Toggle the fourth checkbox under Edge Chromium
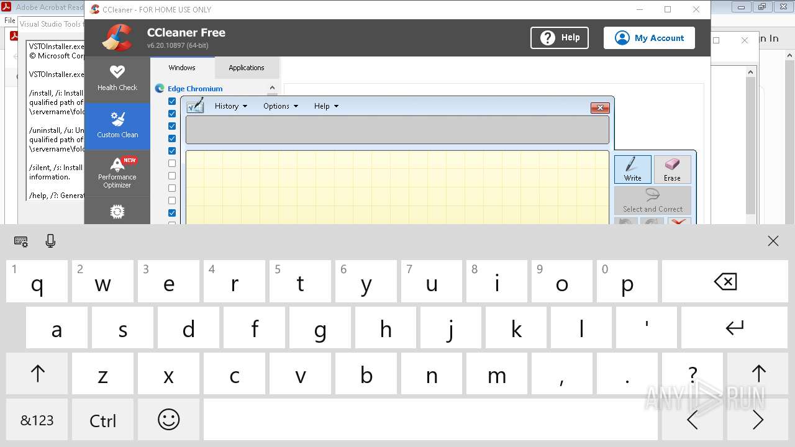 pyautogui.click(x=172, y=138)
